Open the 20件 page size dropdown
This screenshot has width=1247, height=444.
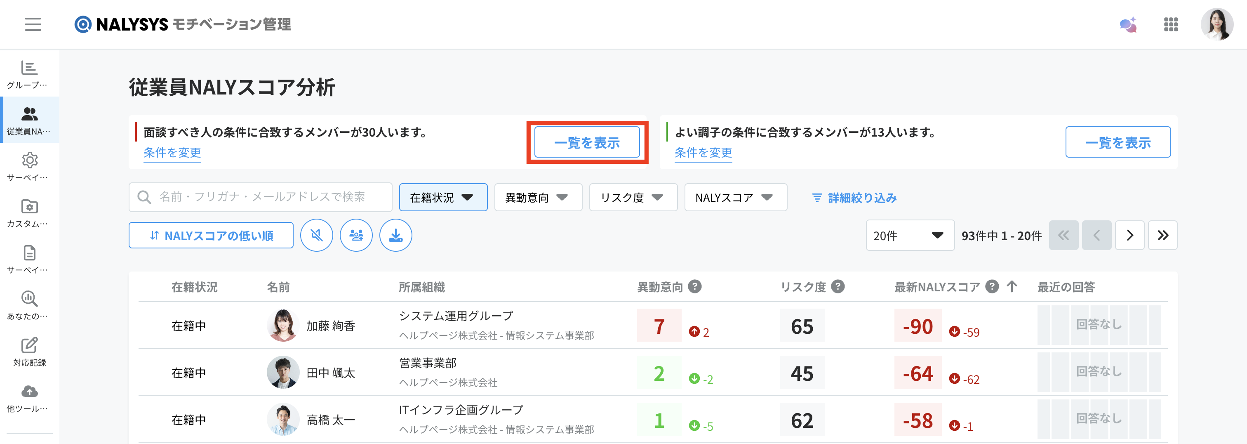pyautogui.click(x=909, y=236)
